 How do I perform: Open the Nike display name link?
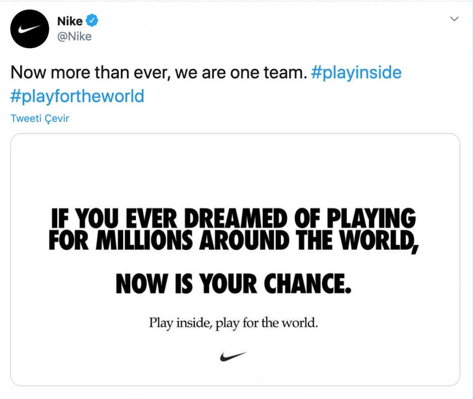pyautogui.click(x=70, y=21)
